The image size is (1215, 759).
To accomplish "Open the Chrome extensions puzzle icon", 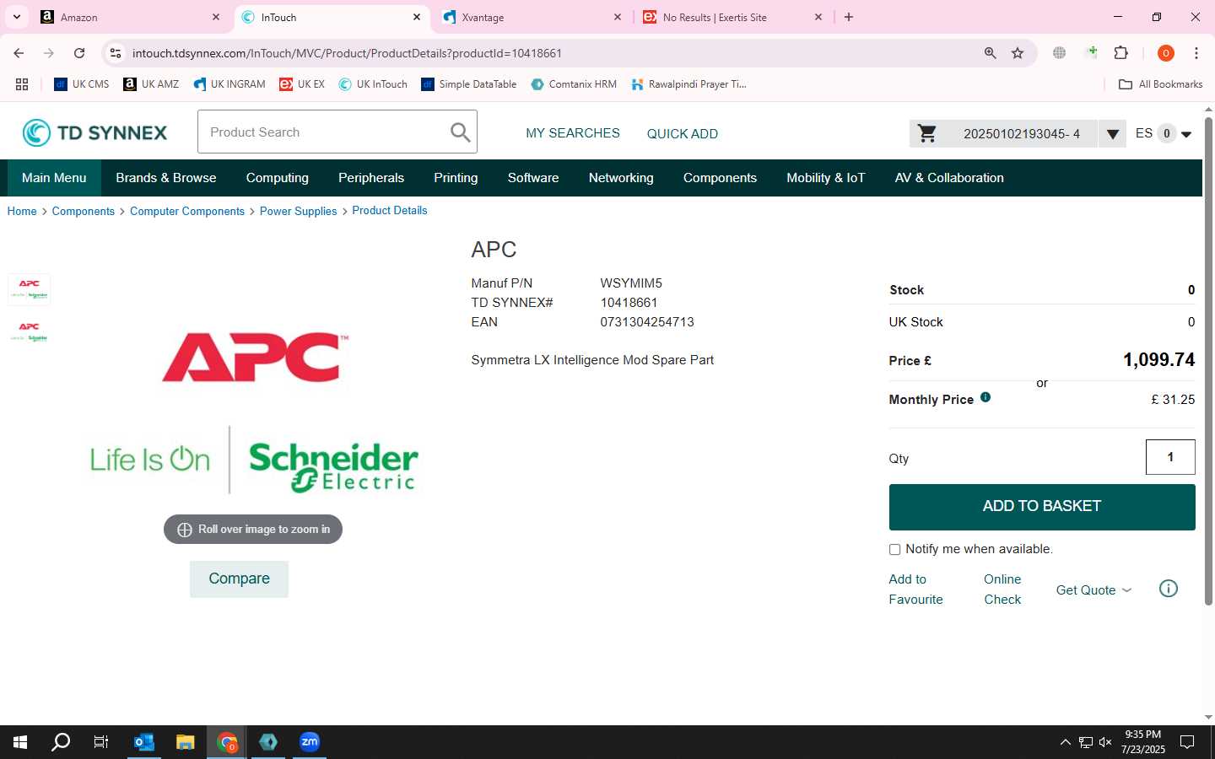I will [x=1120, y=53].
